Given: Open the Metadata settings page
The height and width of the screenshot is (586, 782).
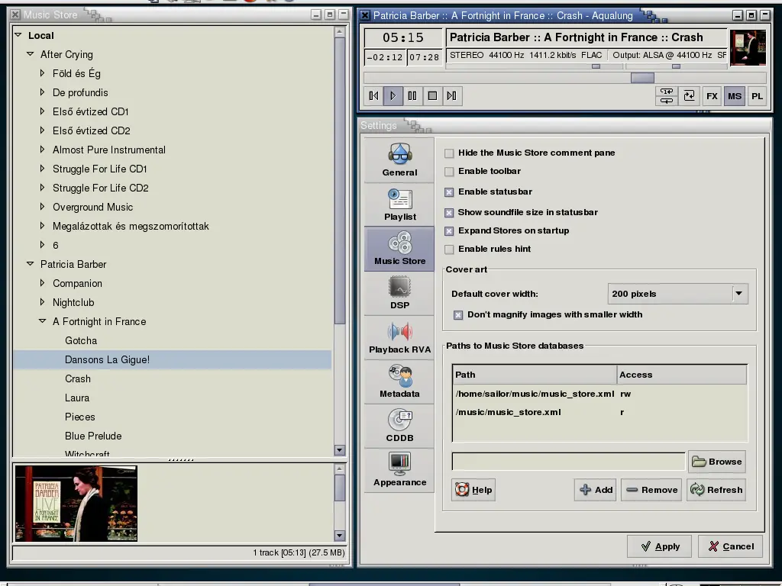Looking at the screenshot, I should [399, 382].
